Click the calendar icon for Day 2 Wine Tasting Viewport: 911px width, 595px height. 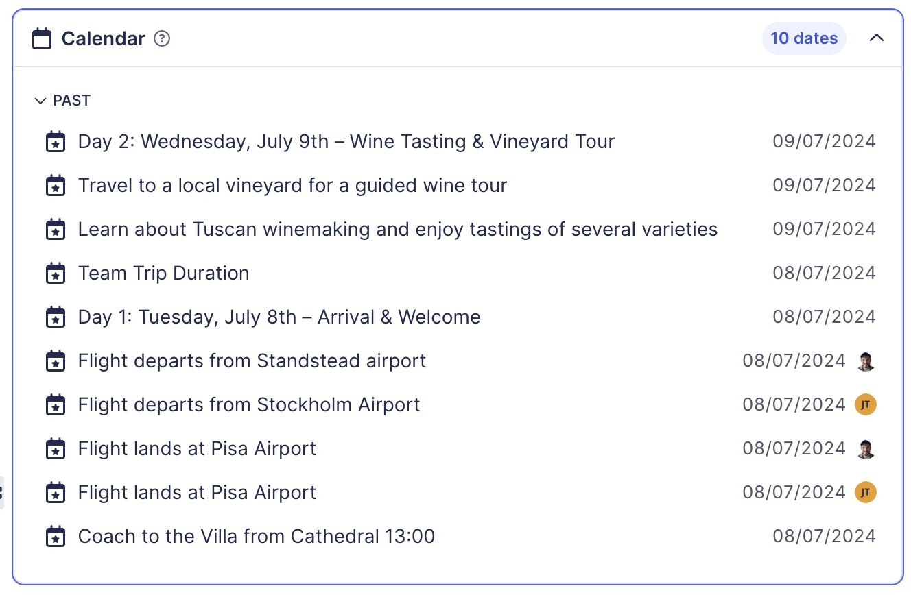tap(56, 142)
